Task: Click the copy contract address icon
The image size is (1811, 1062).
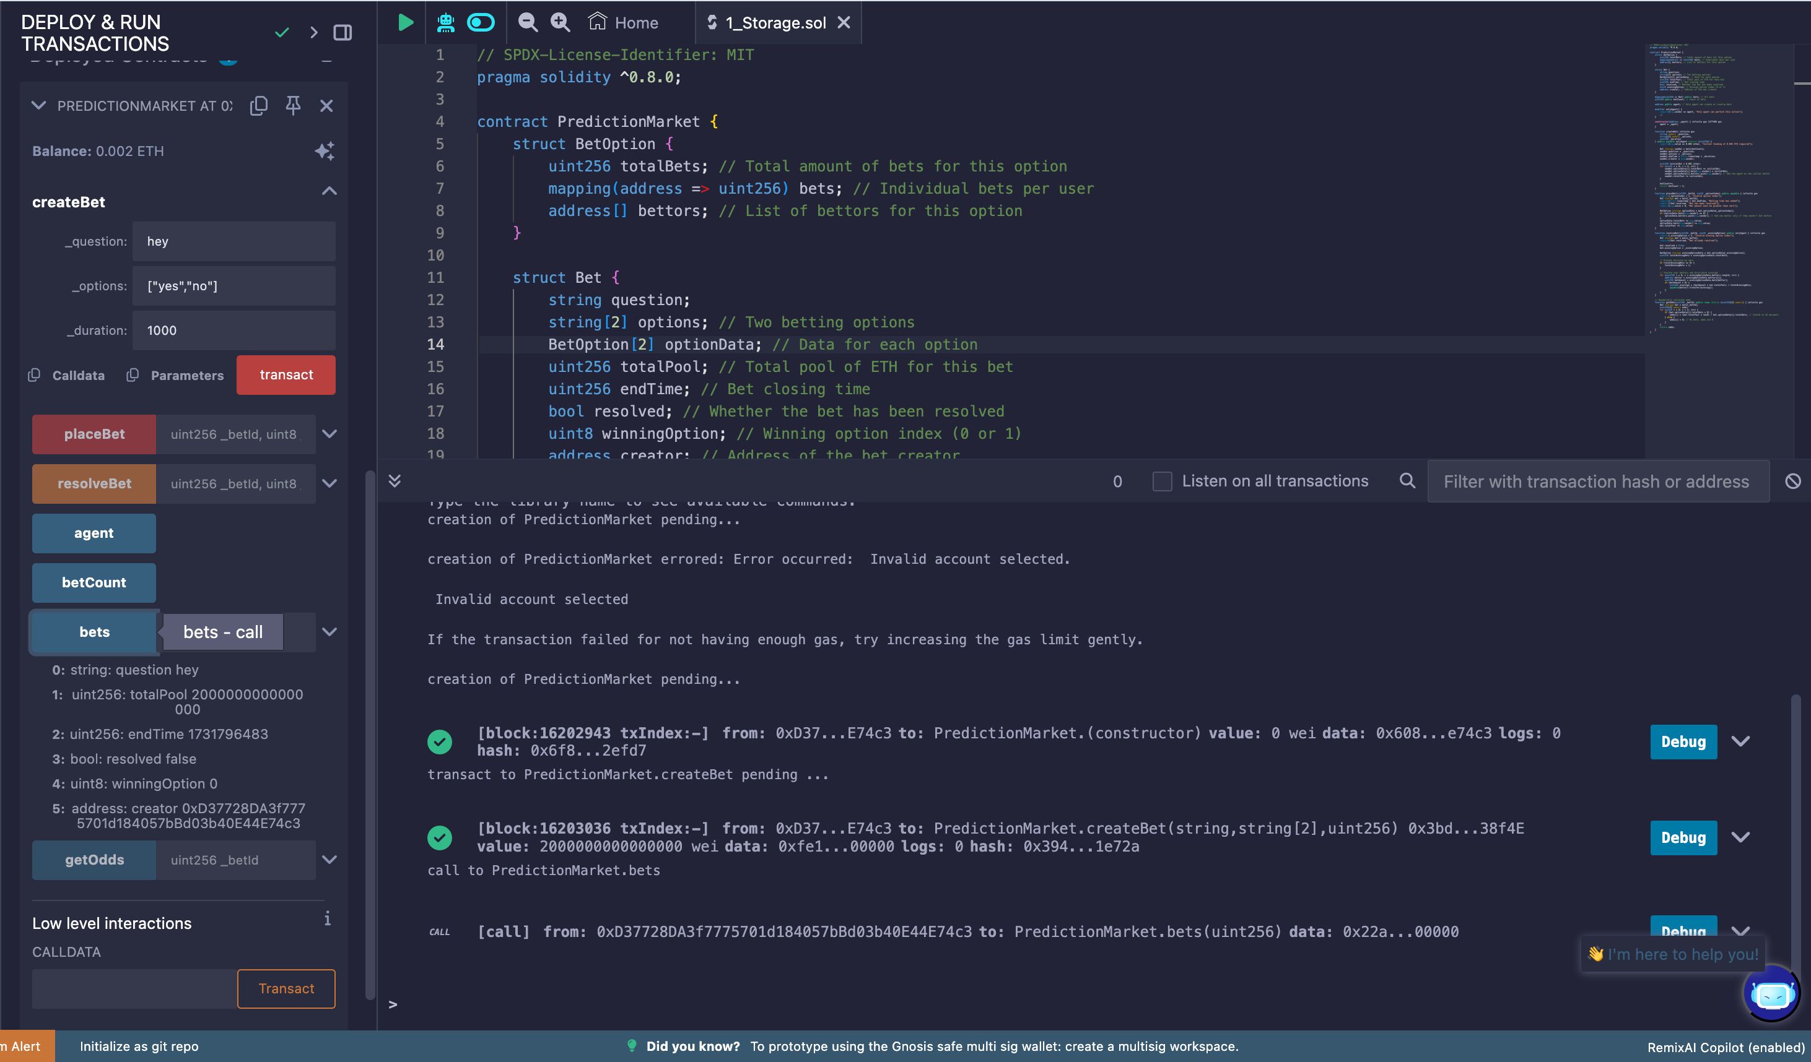Action: (258, 105)
